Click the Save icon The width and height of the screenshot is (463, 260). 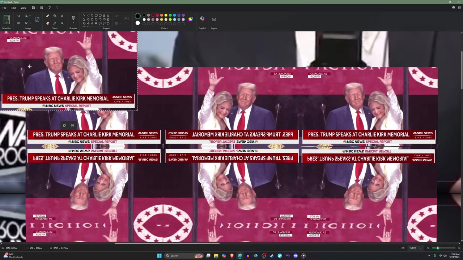33,8
